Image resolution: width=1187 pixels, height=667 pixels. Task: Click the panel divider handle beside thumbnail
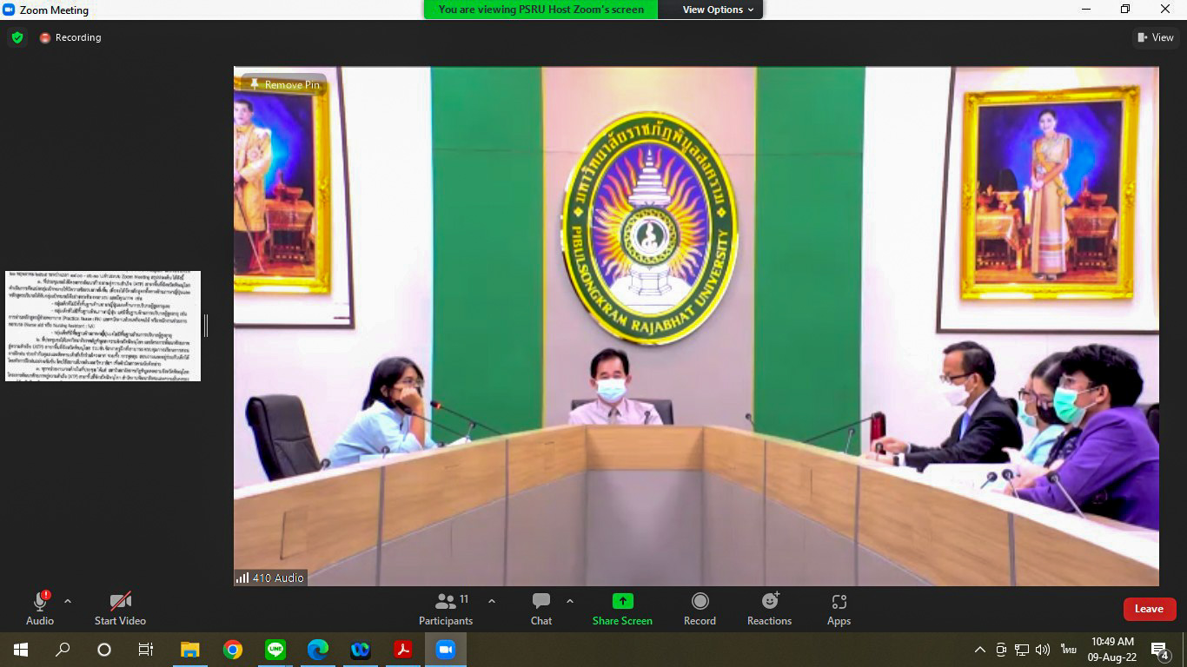[206, 326]
